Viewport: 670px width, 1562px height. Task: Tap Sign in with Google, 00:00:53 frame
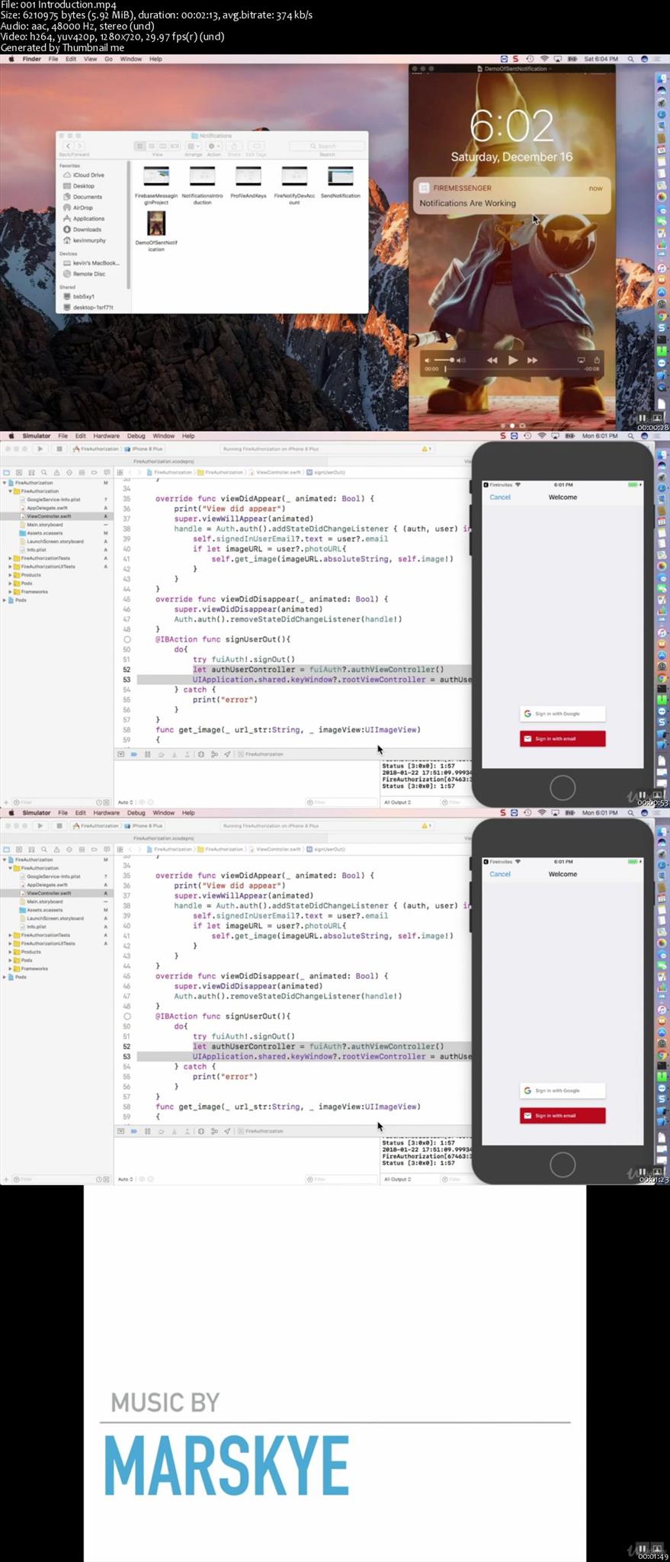point(563,714)
